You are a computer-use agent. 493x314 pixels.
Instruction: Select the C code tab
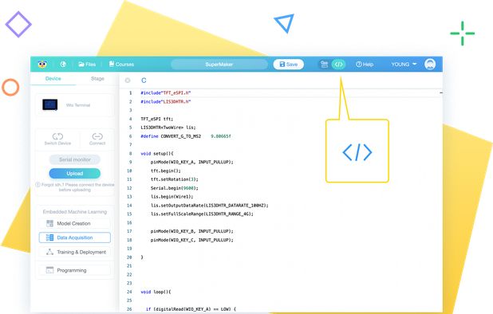click(144, 80)
